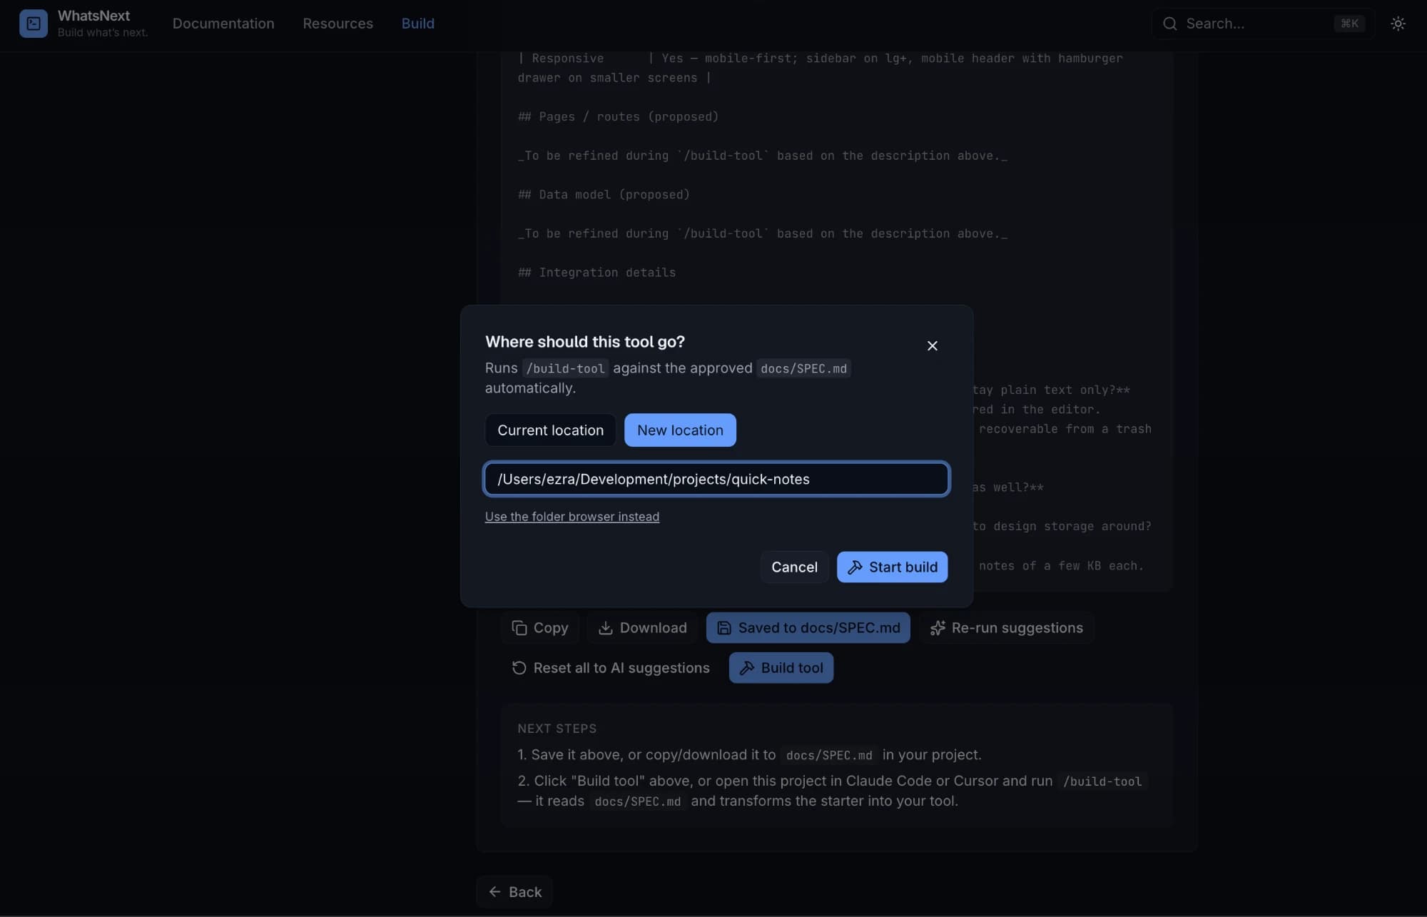Image resolution: width=1427 pixels, height=917 pixels.
Task: Click the "## Data model (proposed)" heading
Action: pyautogui.click(x=604, y=195)
